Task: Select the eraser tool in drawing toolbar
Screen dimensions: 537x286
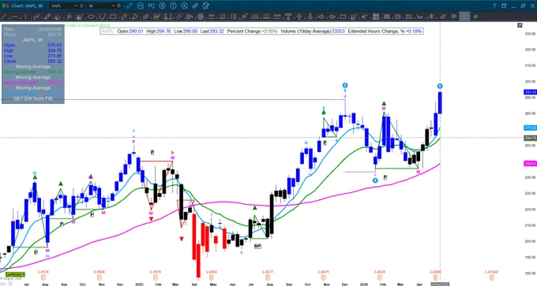Action: (442, 17)
